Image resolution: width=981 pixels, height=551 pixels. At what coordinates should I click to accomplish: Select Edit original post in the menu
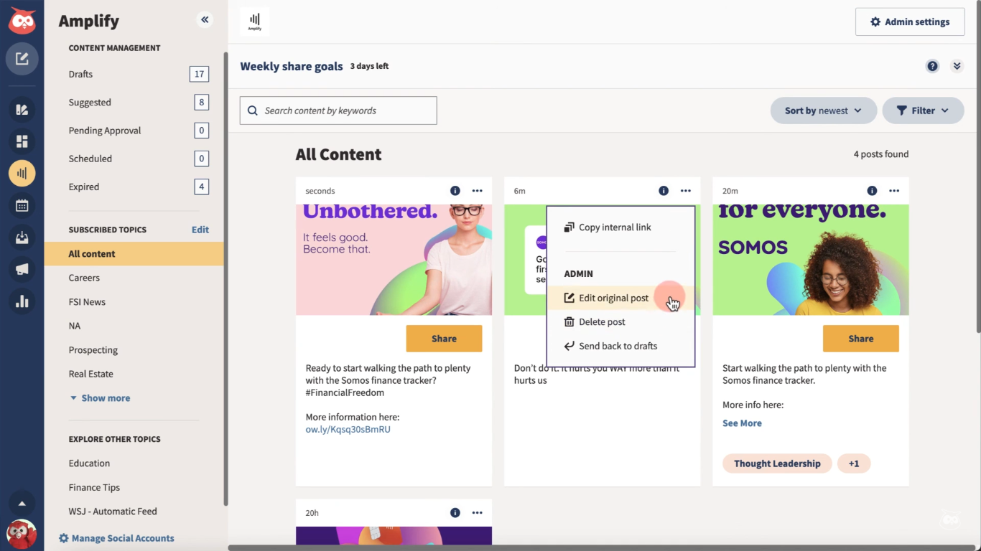tap(620, 298)
